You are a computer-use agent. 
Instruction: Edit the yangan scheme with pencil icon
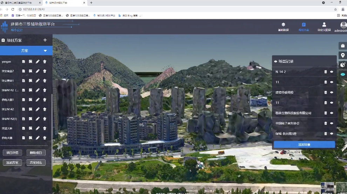[38, 62]
